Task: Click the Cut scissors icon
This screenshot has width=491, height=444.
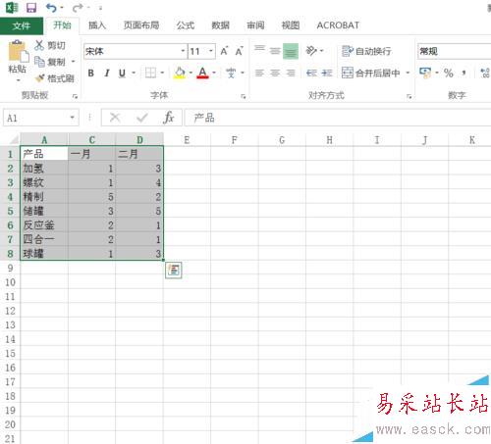Action: [x=39, y=45]
